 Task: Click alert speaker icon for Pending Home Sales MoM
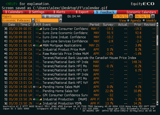point(34,87)
